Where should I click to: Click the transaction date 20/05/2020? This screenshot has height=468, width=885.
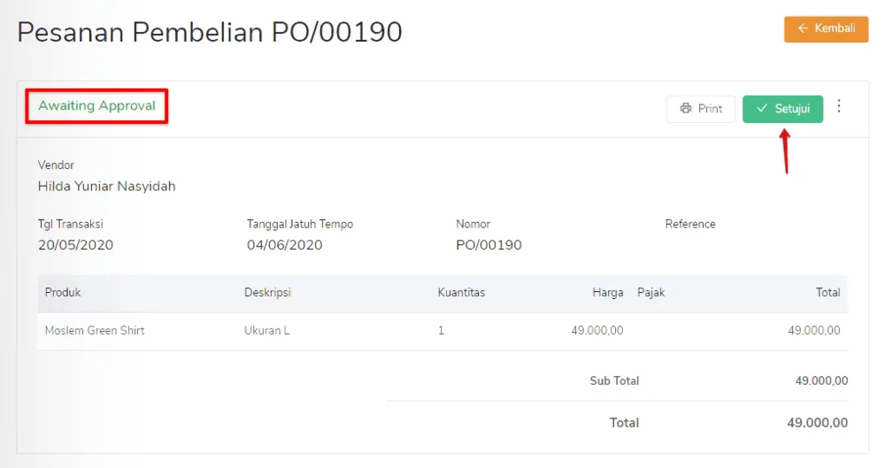tap(75, 245)
